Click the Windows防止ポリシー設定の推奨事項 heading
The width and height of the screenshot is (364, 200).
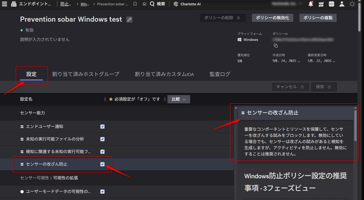(x=295, y=182)
